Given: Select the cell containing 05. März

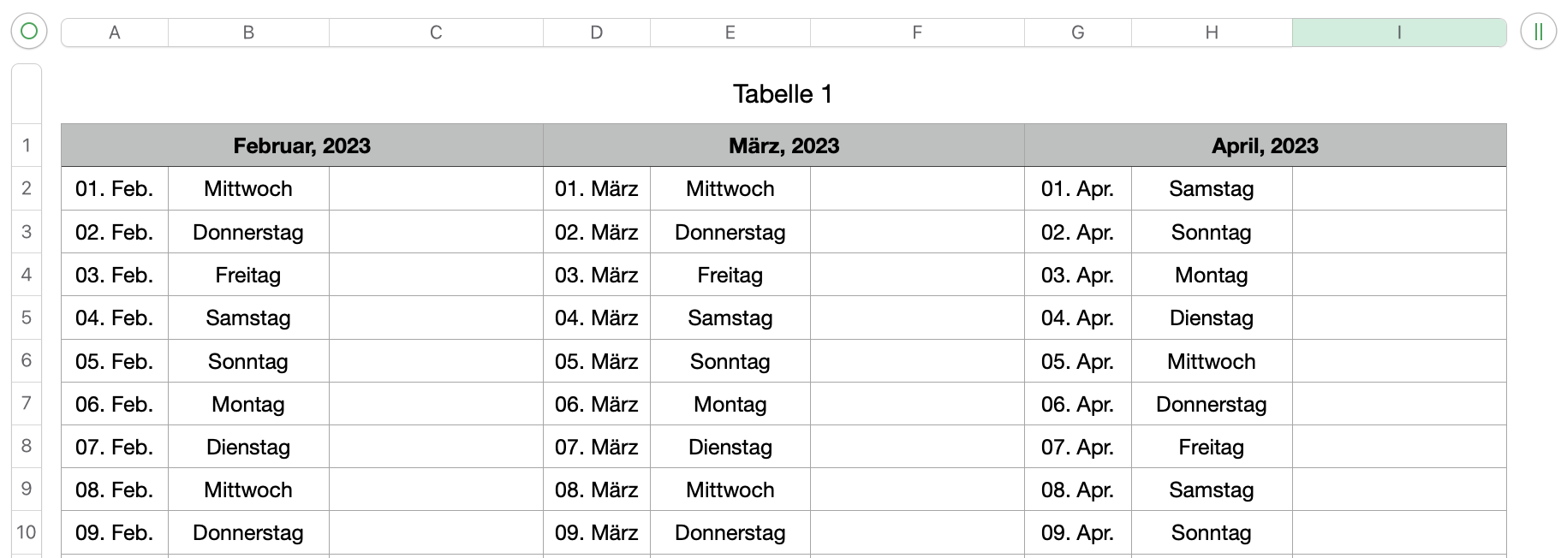Looking at the screenshot, I should pos(597,361).
